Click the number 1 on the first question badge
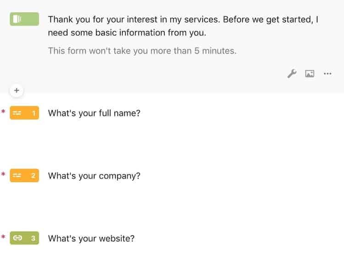This screenshot has width=344, height=279. click(x=33, y=113)
